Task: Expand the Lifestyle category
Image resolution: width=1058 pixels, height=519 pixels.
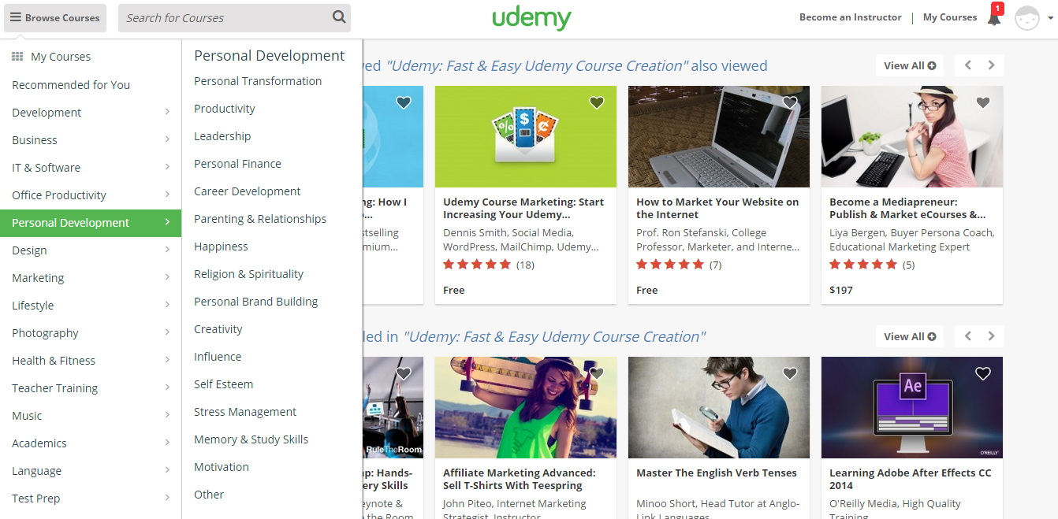Action: [91, 306]
